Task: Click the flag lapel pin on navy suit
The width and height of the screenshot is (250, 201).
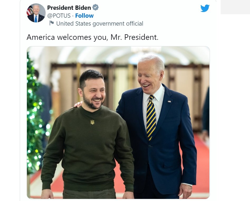Action: click(169, 101)
